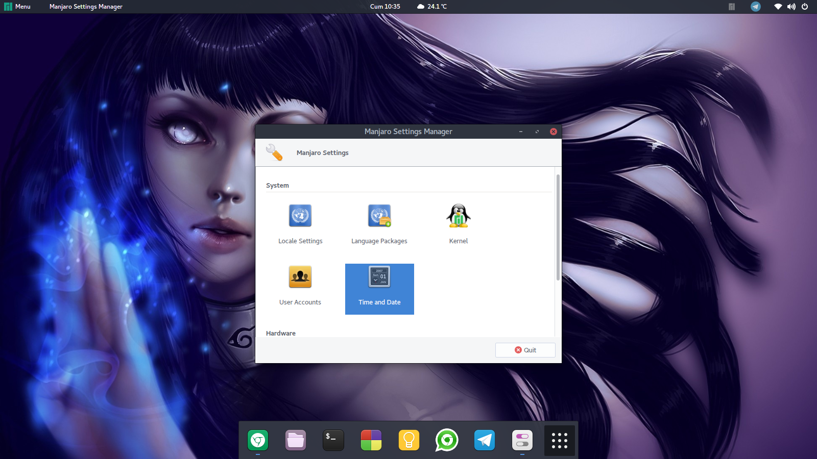Click Manjaro Settings Manager in the top panel
817x459 pixels.
[x=86, y=7]
